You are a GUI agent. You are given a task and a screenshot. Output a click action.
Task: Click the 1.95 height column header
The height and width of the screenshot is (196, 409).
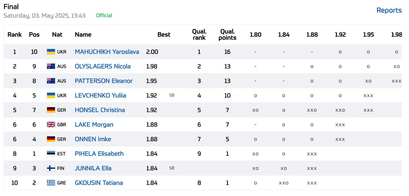[x=368, y=35]
